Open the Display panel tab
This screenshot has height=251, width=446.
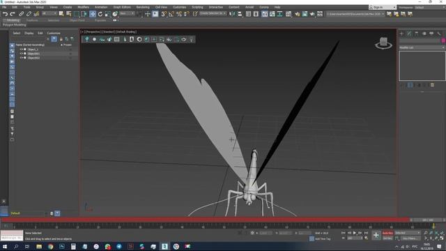tap(431, 33)
